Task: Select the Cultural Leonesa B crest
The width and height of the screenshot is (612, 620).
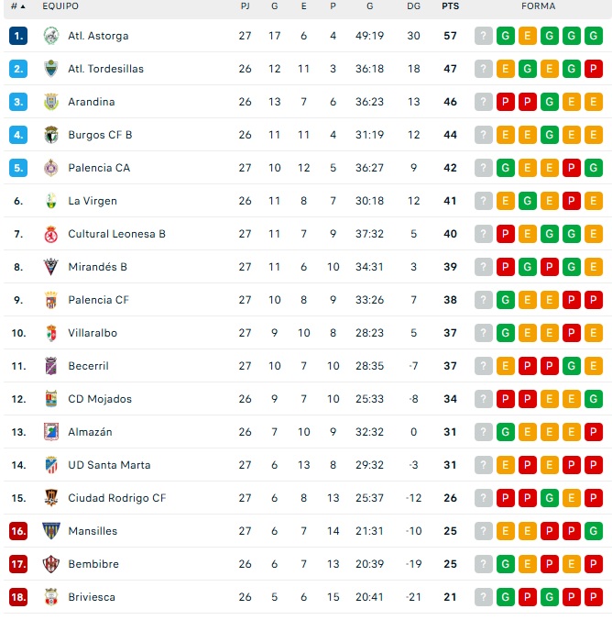Action: [x=50, y=234]
